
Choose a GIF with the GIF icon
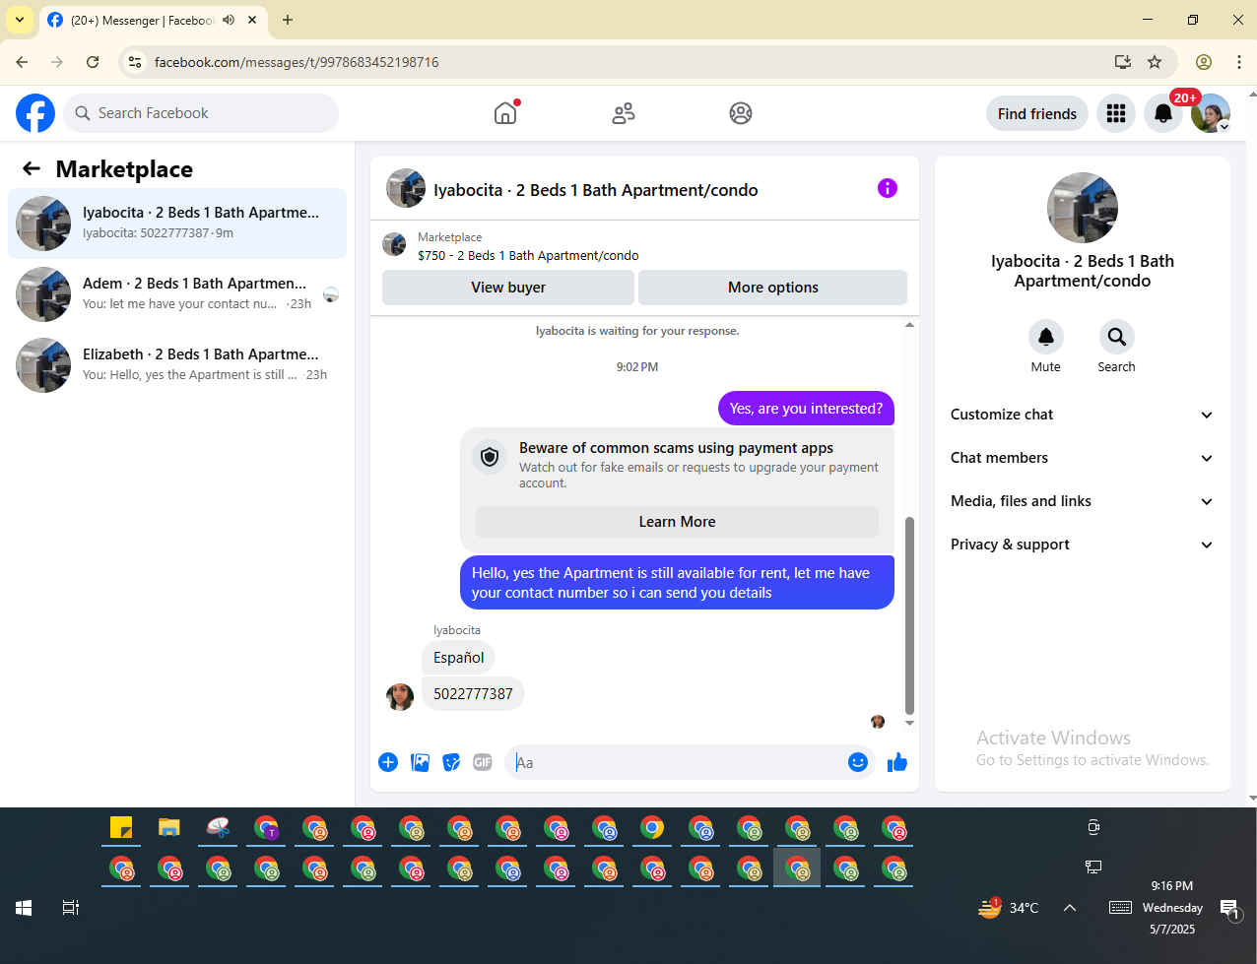[x=483, y=762]
